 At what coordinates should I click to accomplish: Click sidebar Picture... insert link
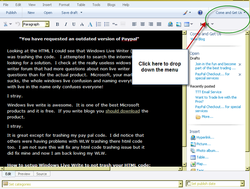pyautogui.click(x=204, y=144)
